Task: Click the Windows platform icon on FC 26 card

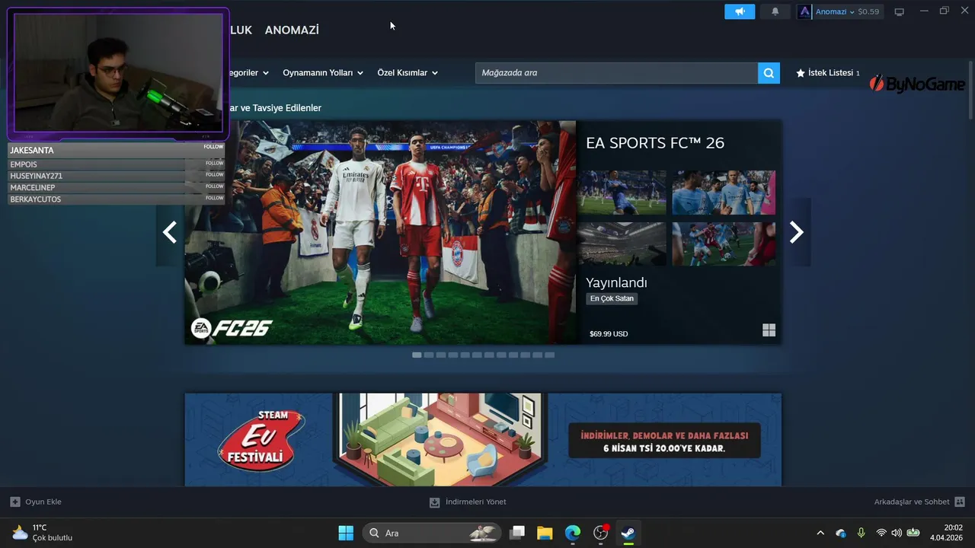Action: click(x=769, y=330)
